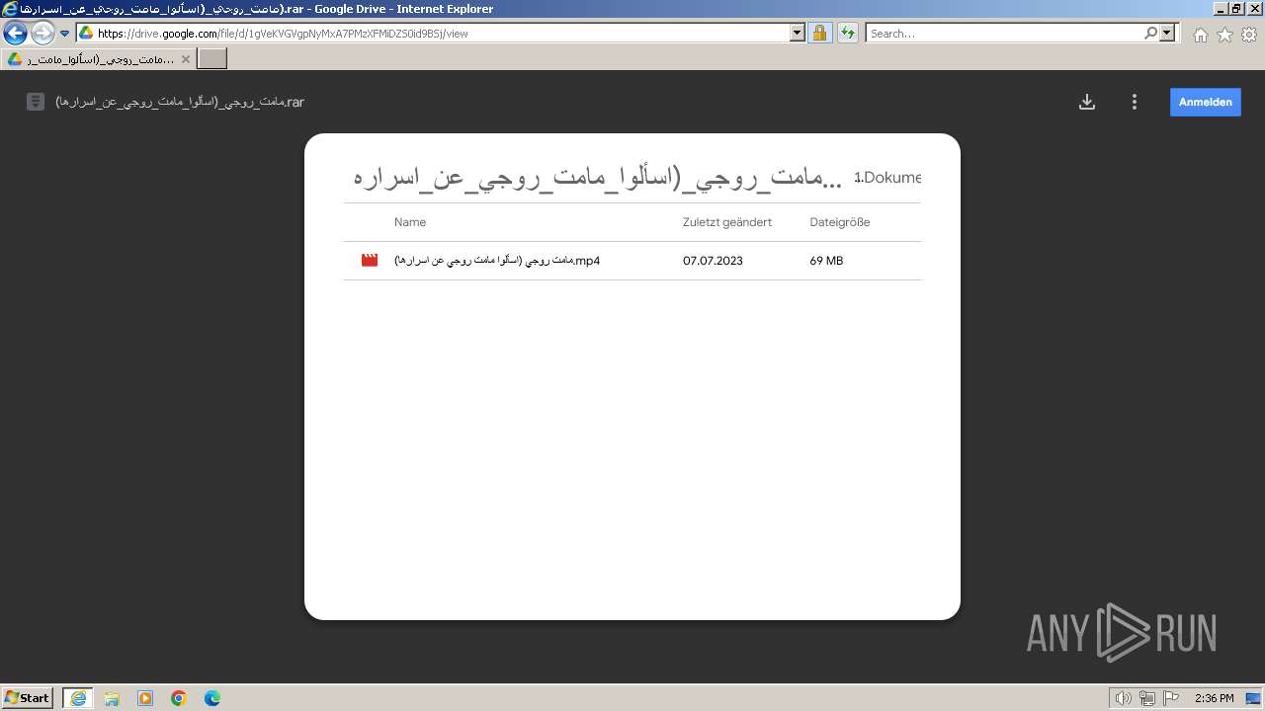This screenshot has height=711, width=1265.
Task: Select the Google Drive browser tab
Action: point(99,58)
